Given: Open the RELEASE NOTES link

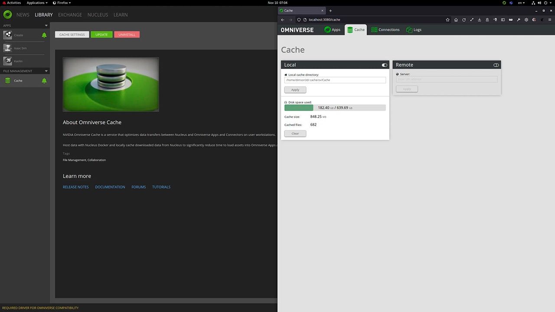Looking at the screenshot, I should (75, 187).
